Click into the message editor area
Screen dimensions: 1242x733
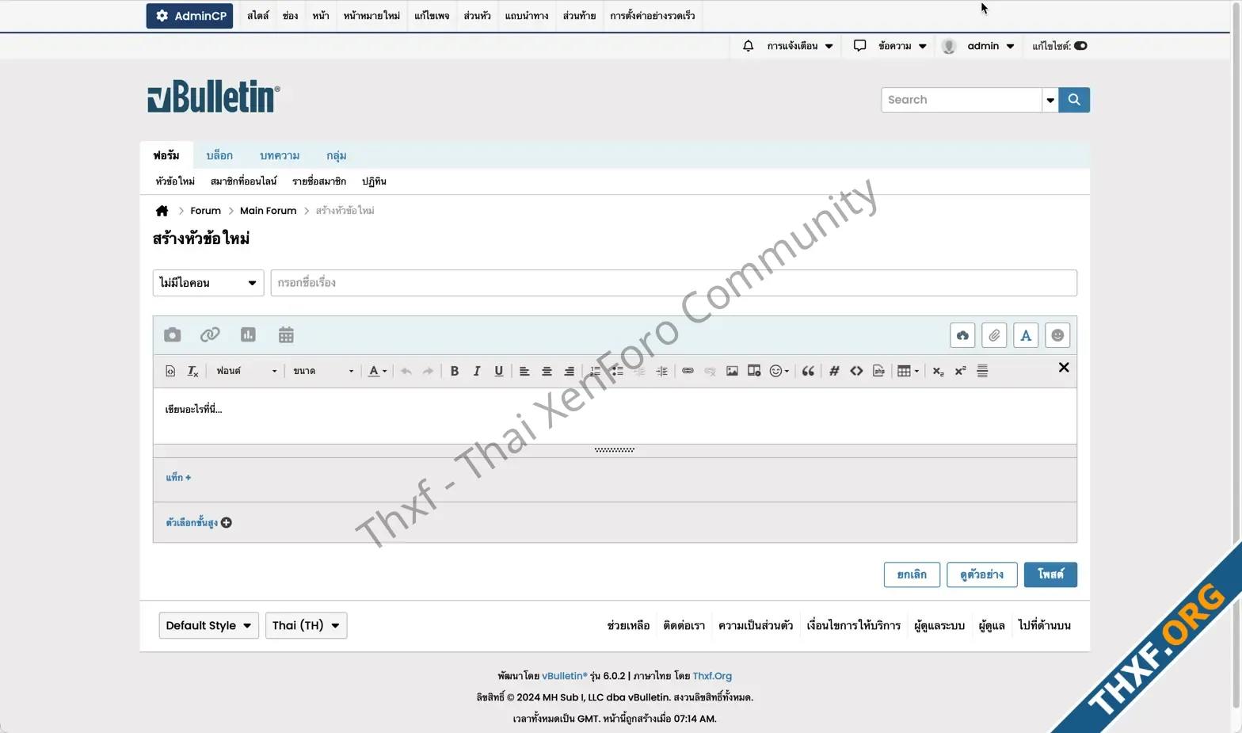point(615,416)
